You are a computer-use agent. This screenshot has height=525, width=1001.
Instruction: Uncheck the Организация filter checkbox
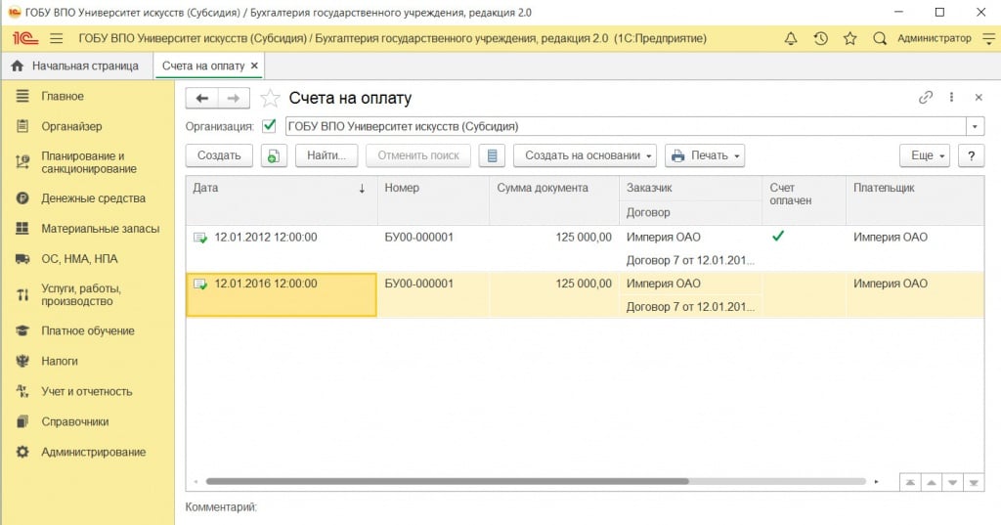click(270, 126)
